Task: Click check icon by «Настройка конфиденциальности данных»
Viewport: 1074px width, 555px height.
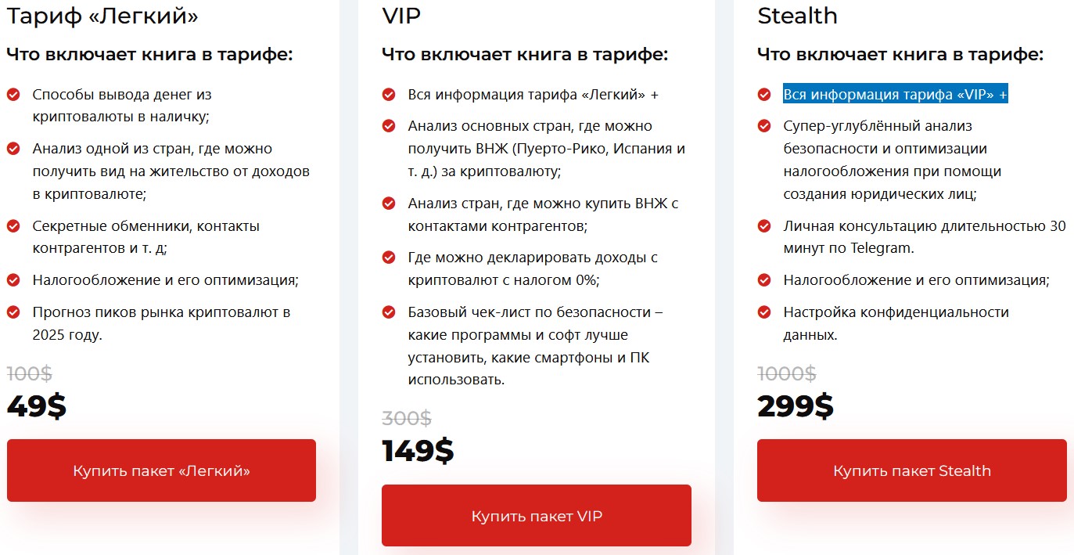Action: (764, 312)
